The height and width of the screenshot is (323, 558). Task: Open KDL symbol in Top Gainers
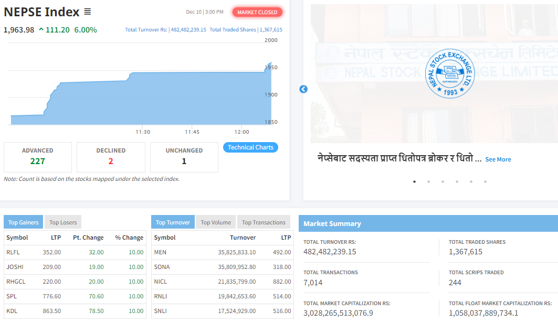[x=12, y=311]
